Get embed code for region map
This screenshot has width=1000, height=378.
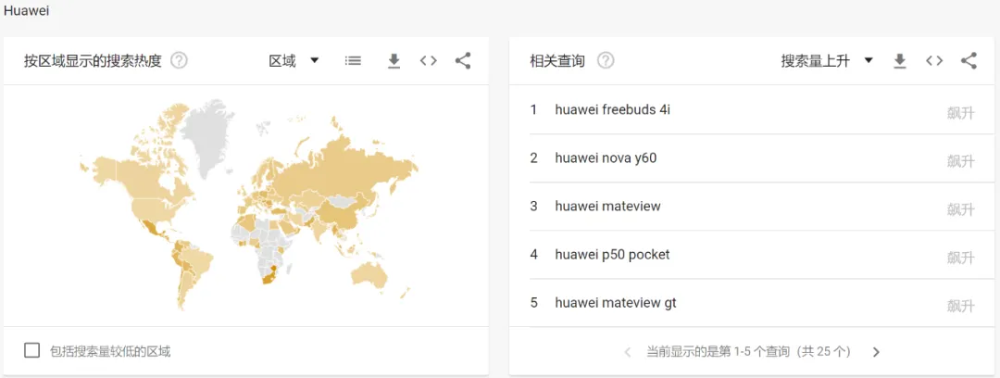click(x=429, y=61)
